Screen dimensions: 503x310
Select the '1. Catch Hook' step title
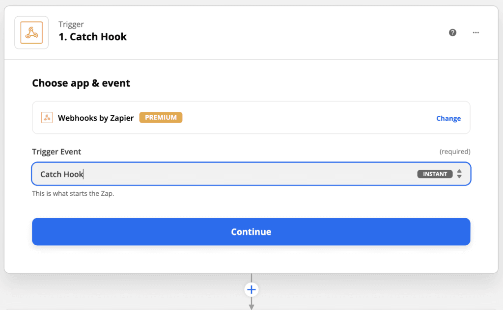(x=92, y=37)
